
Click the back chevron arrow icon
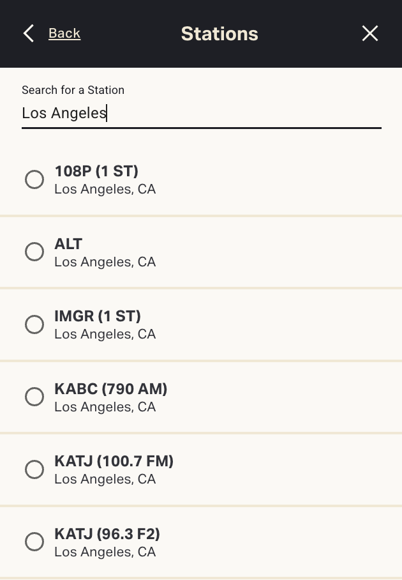[28, 34]
